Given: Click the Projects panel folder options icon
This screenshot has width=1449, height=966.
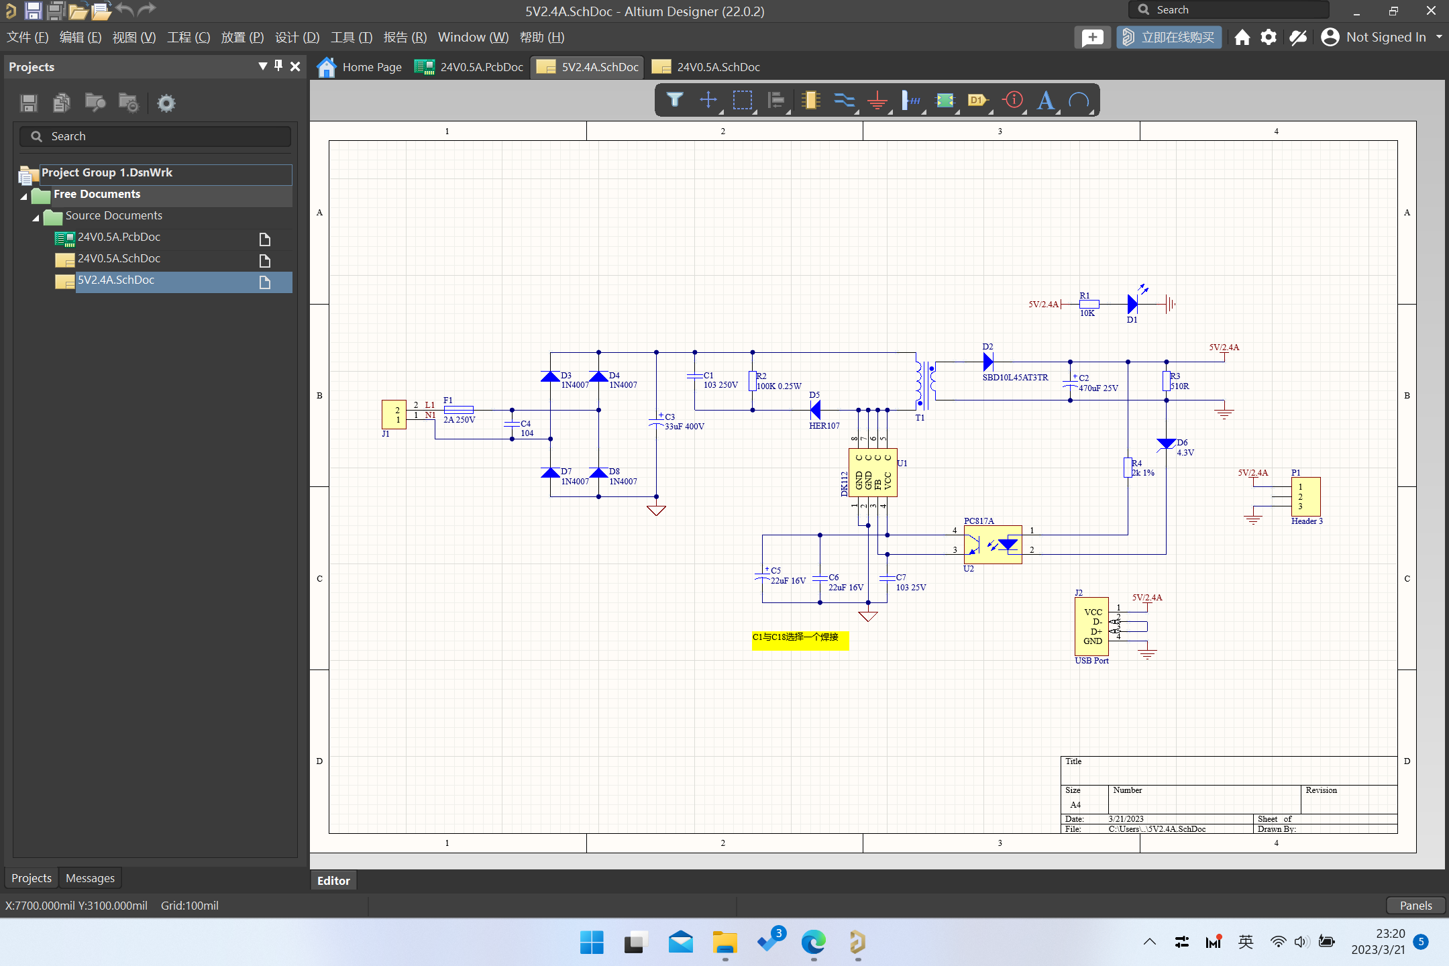Looking at the screenshot, I should [x=128, y=103].
